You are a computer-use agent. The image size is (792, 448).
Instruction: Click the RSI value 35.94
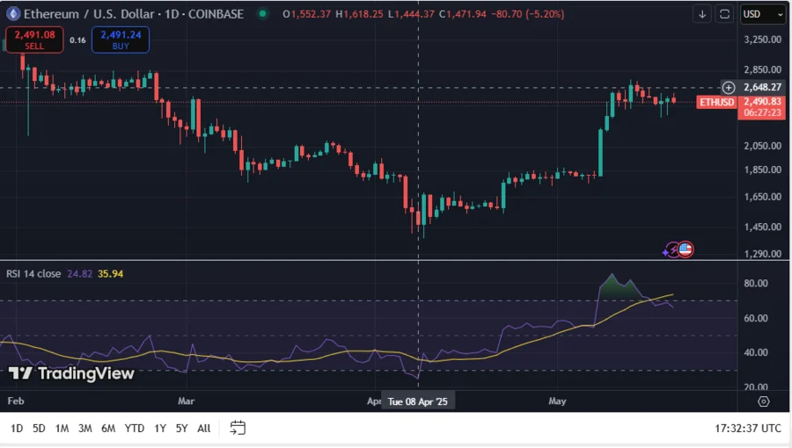point(111,274)
